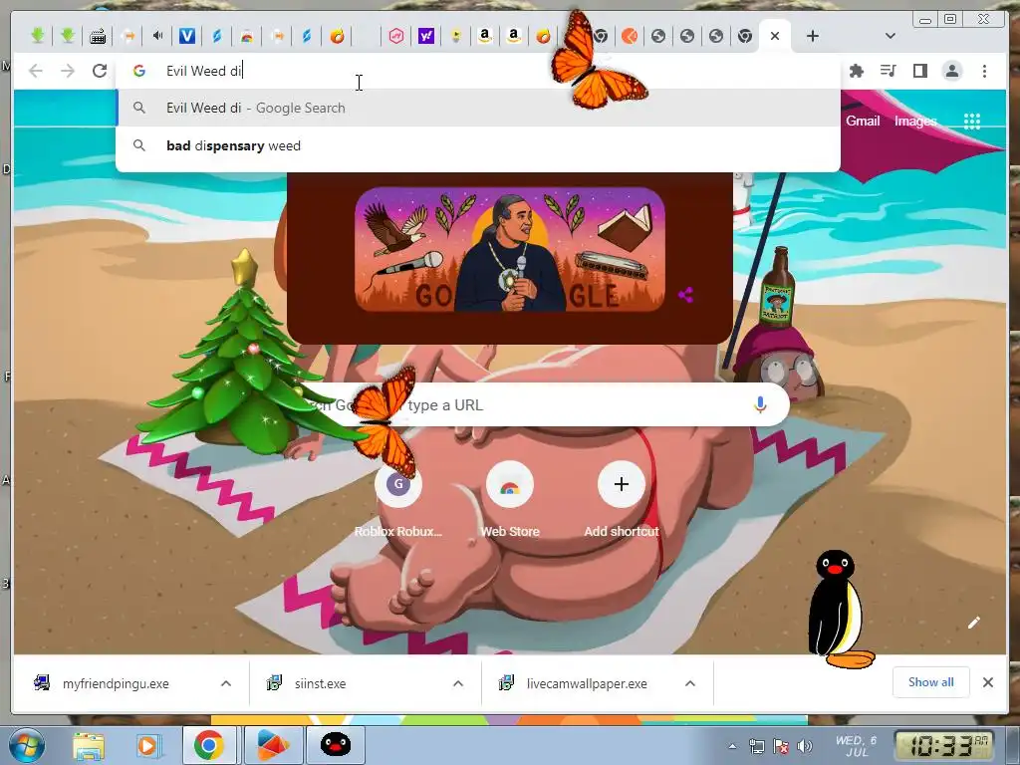Open the Windows Start menu
1020x765 pixels.
[27, 745]
